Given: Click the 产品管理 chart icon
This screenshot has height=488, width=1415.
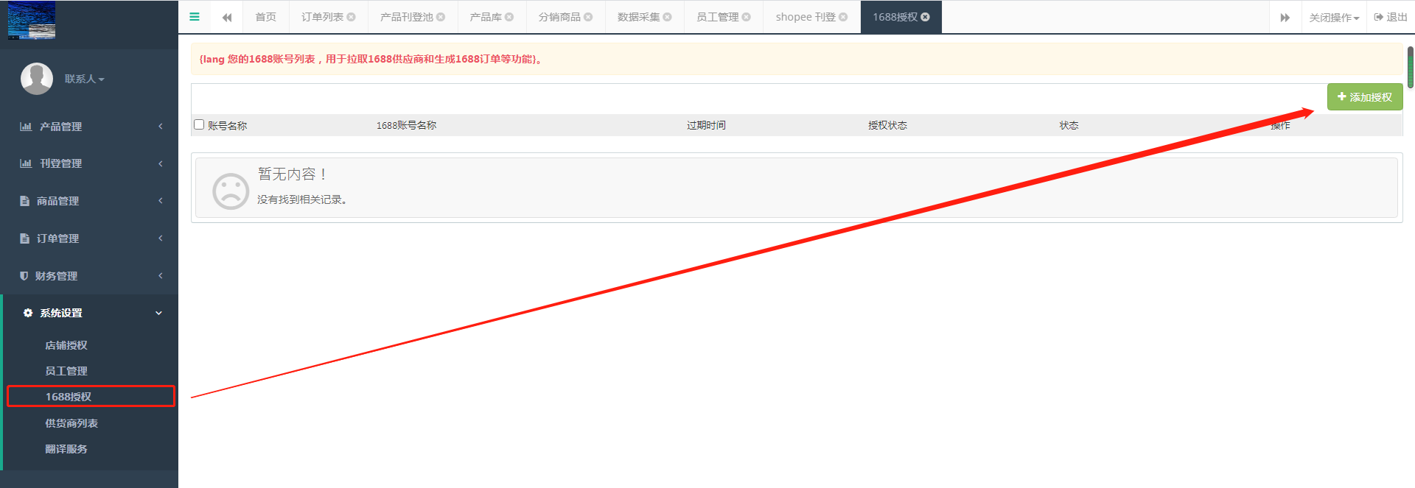Looking at the screenshot, I should [x=26, y=127].
